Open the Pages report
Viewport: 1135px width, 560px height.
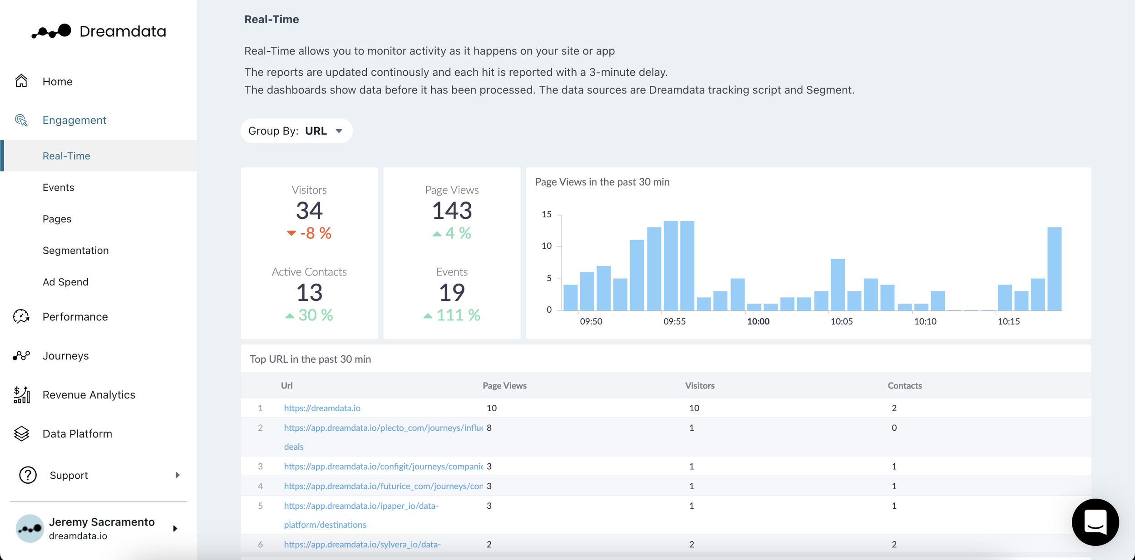pyautogui.click(x=57, y=219)
